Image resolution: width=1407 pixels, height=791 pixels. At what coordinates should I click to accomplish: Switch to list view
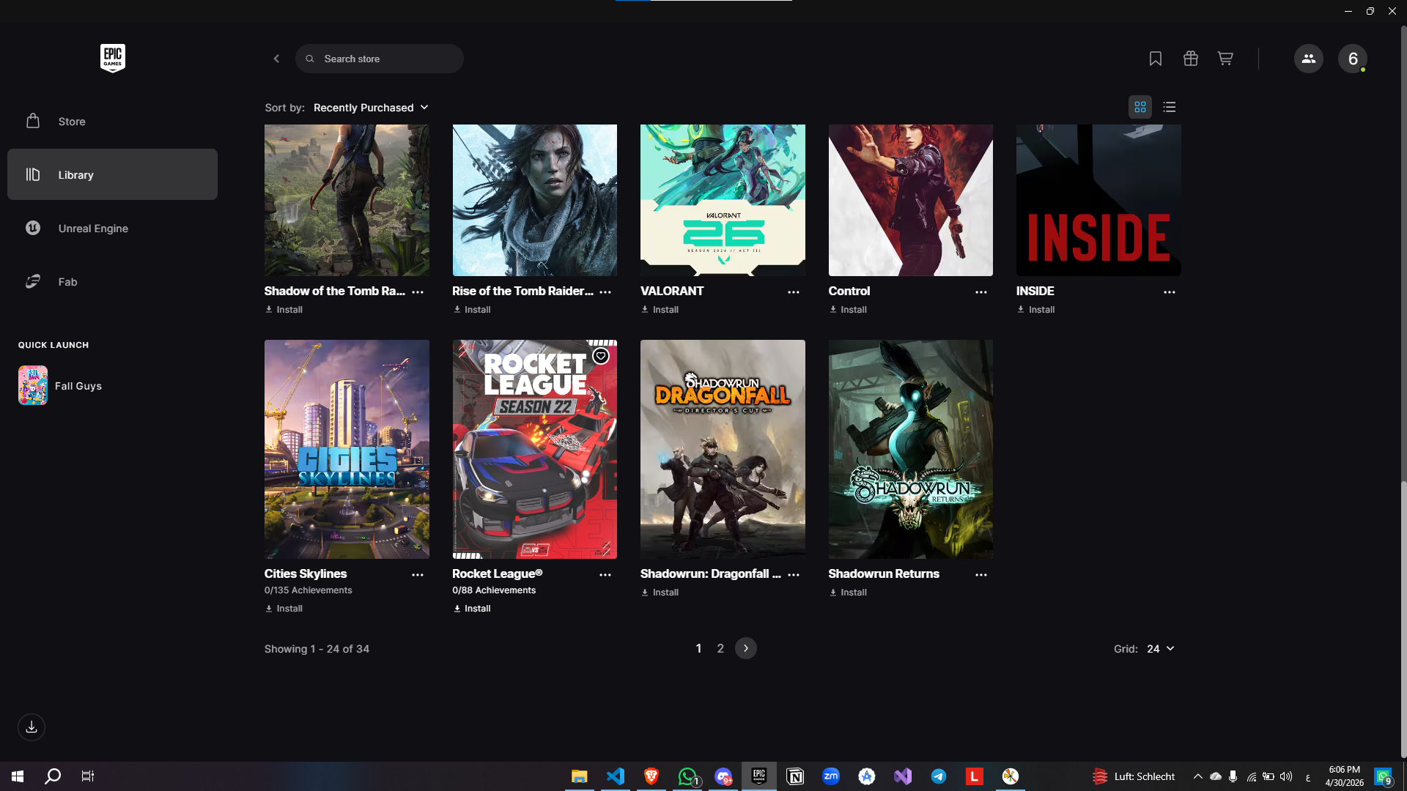(1170, 107)
